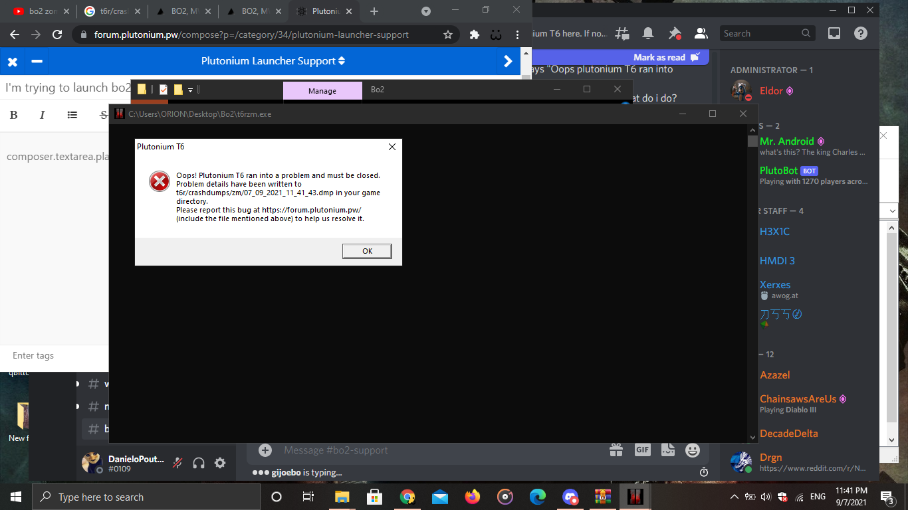
Task: Open the Windows Start menu
Action: 15,497
